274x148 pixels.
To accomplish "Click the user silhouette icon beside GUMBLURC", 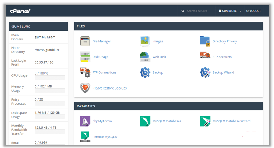I will (220, 11).
